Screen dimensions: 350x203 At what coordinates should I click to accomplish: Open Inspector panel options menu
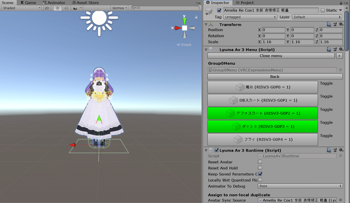click(x=346, y=3)
